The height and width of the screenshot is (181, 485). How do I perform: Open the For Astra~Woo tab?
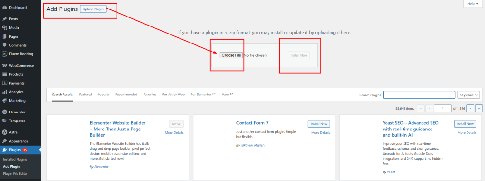(173, 95)
